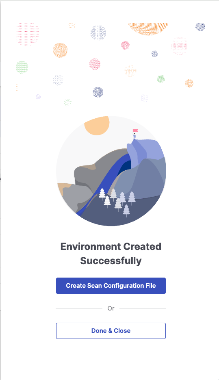
Task: Click the dark navy patterned circle below center
Action: tap(98, 92)
